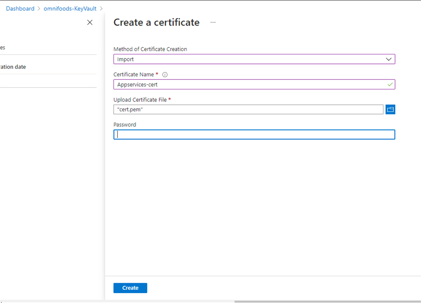The height and width of the screenshot is (303, 421).
Task: Click the breadcrumb chevron after Dashboard
Action: (x=39, y=9)
